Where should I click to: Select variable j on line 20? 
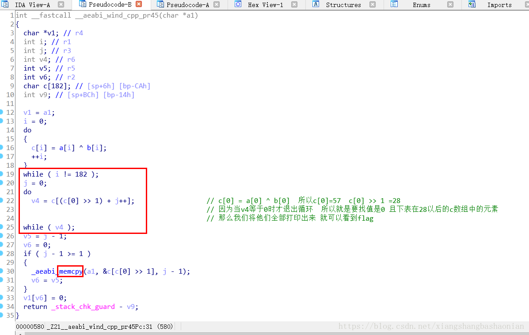(25, 183)
